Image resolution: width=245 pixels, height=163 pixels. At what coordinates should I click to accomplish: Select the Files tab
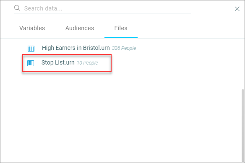click(x=121, y=28)
